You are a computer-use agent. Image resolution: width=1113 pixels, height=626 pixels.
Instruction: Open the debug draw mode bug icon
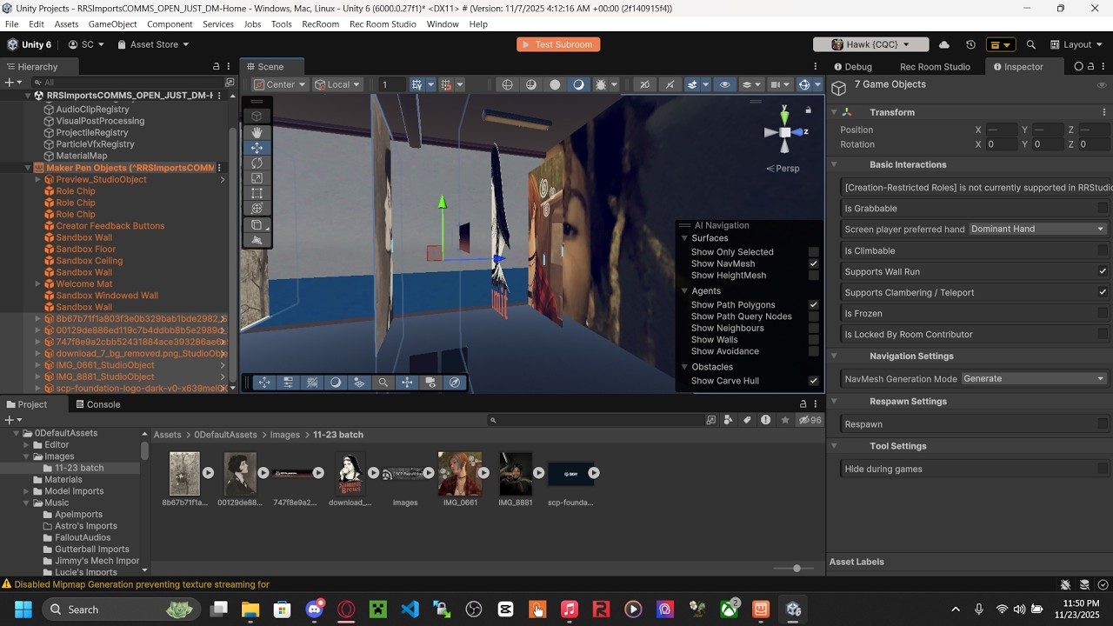tap(600, 84)
